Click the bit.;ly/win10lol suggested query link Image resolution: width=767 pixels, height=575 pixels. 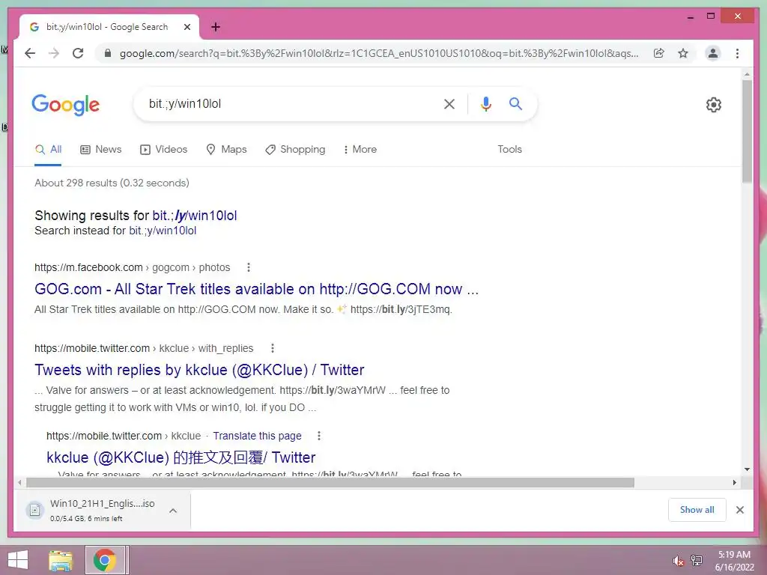[x=195, y=216]
